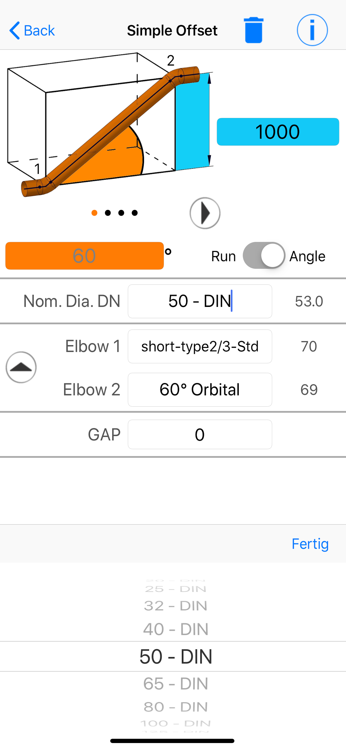Tap the Back text link
Viewport: 346px width, 750px height.
coord(39,30)
